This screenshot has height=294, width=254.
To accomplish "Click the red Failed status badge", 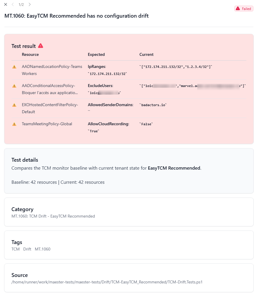I will tap(243, 9).
